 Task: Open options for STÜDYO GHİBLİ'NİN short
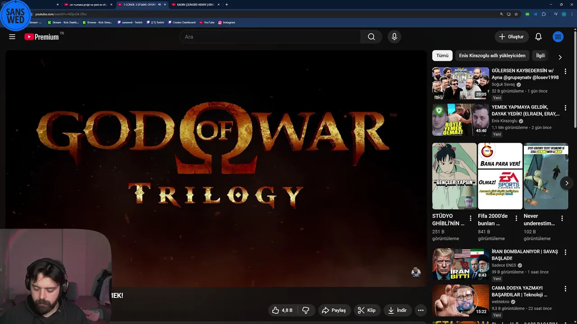tap(470, 218)
